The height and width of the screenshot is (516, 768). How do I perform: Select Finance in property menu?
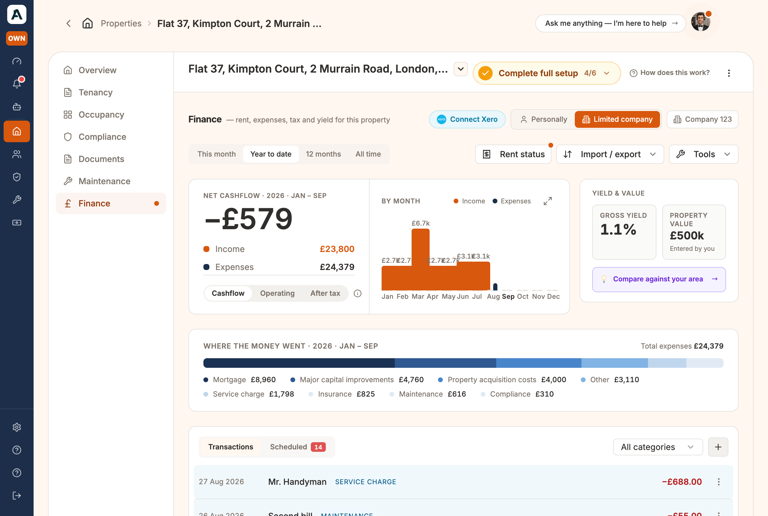111,203
